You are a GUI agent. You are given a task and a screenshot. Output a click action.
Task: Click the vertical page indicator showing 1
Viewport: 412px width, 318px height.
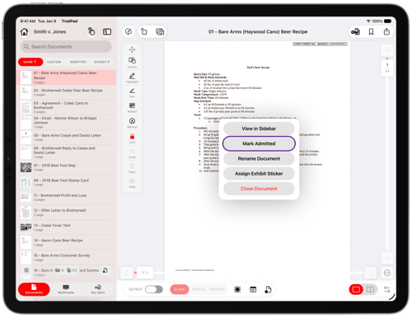click(387, 68)
